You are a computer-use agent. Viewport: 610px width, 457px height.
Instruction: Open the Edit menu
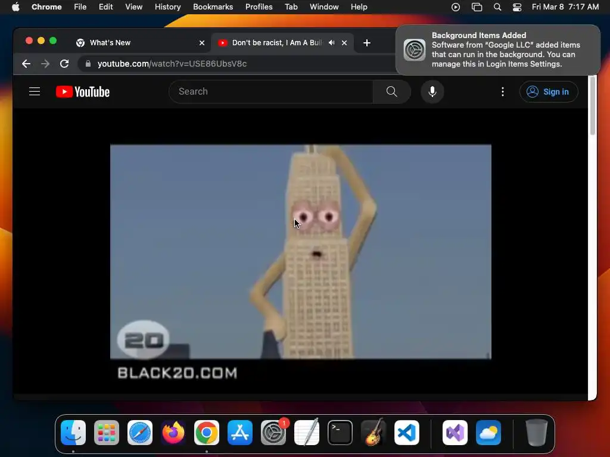point(105,7)
